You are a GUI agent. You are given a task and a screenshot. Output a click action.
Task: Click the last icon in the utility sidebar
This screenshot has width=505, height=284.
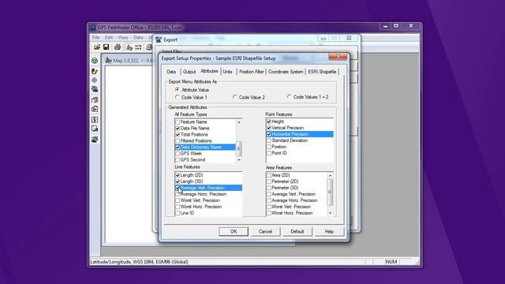[x=95, y=140]
